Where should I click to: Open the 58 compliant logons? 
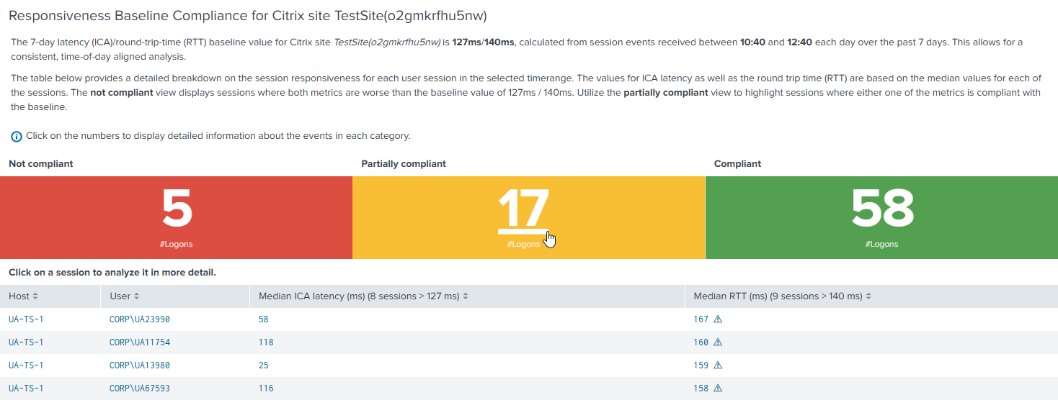(x=882, y=209)
